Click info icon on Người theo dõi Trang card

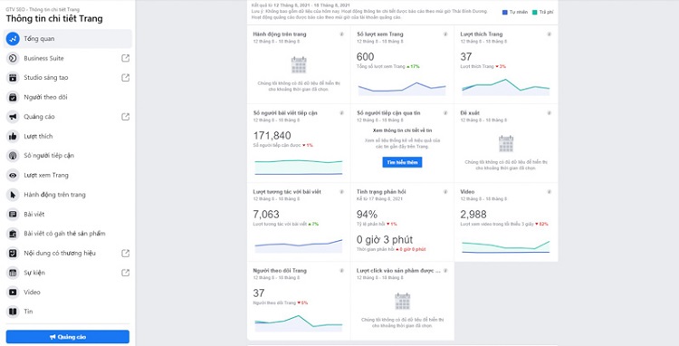[341, 271]
